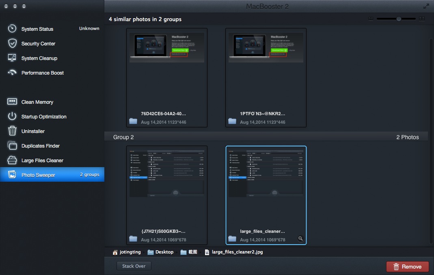
Task: Open Large Files Cleaner in sidebar
Action: [42, 161]
